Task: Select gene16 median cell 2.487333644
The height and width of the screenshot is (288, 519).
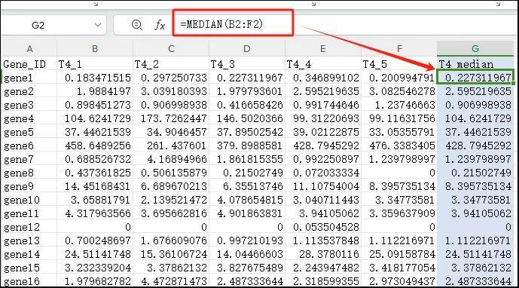Action: pos(475,281)
